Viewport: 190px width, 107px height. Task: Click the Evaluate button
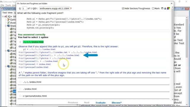(x=101, y=103)
